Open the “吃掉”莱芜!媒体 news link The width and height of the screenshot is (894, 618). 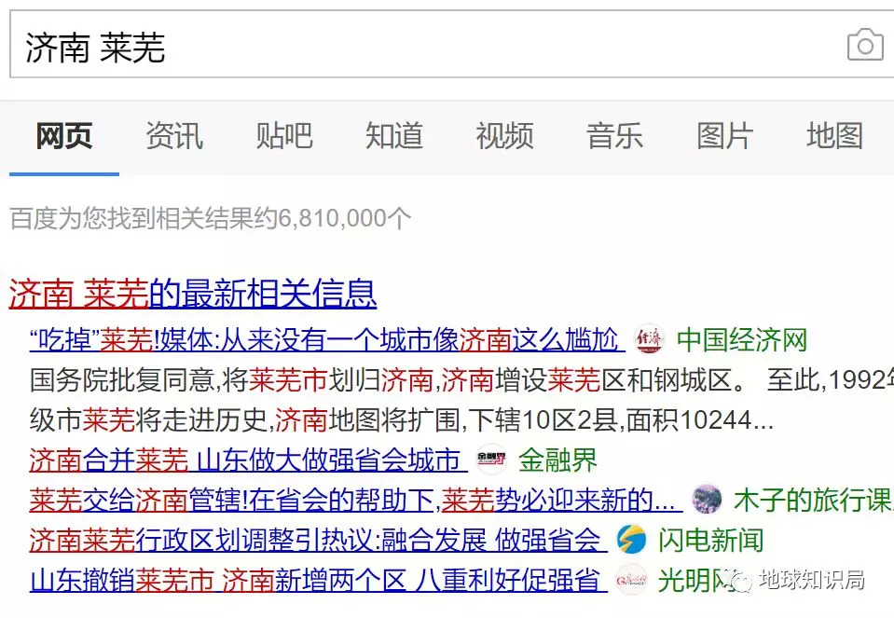[x=326, y=340]
